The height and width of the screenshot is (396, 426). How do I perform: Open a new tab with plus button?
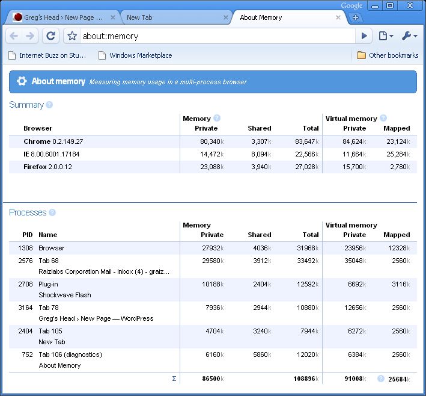[356, 17]
